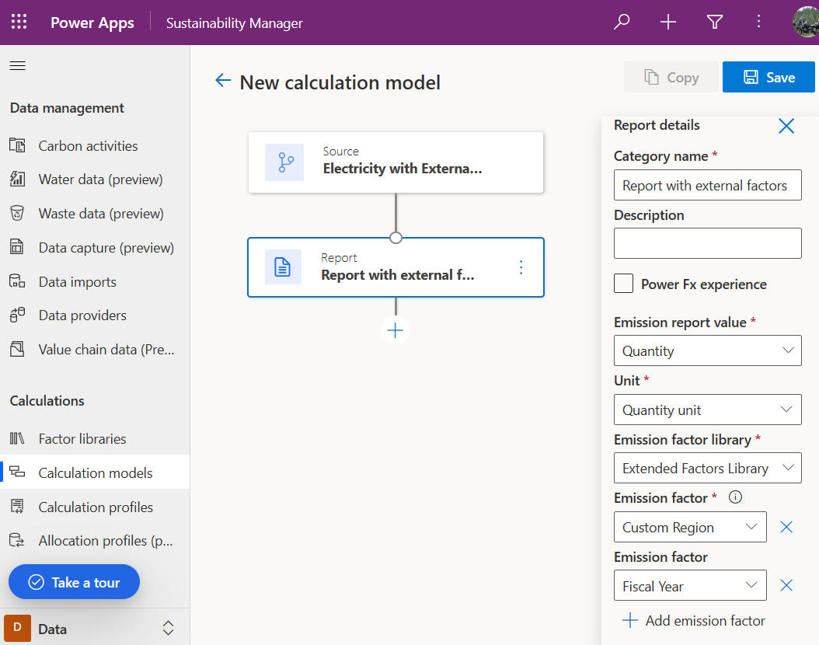Open the filter funnel icon in header

tap(715, 22)
